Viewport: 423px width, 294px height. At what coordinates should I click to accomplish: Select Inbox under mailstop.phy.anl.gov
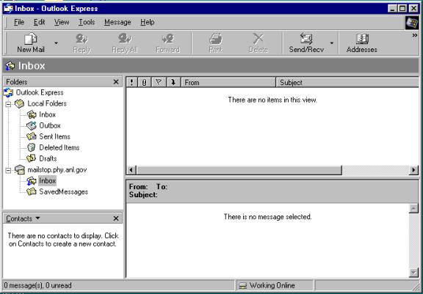(47, 180)
